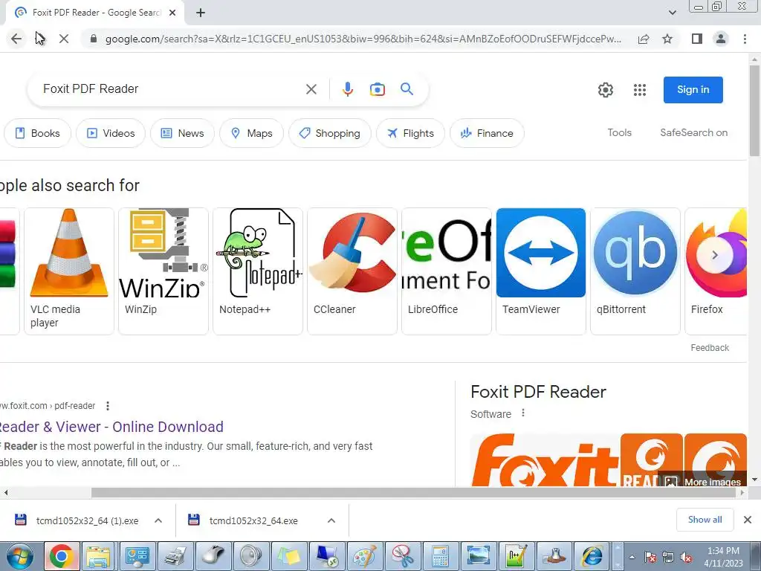Select the CCleaner card

point(352,271)
